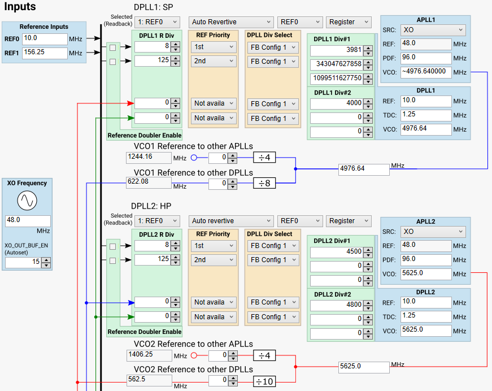Open the DPLL2 Register dropdown
The width and height of the screenshot is (492, 391).
click(x=349, y=221)
